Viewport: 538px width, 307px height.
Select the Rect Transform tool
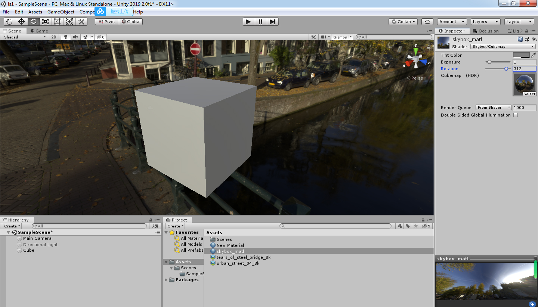(58, 22)
